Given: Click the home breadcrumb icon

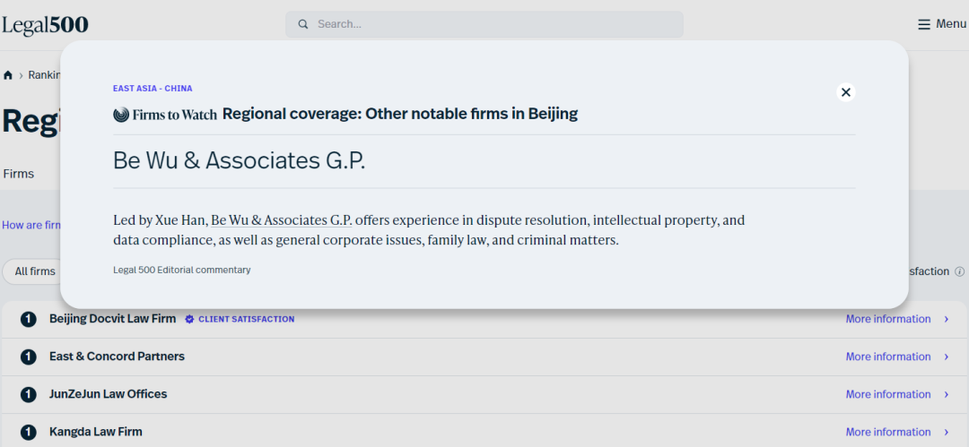Looking at the screenshot, I should click(x=8, y=75).
